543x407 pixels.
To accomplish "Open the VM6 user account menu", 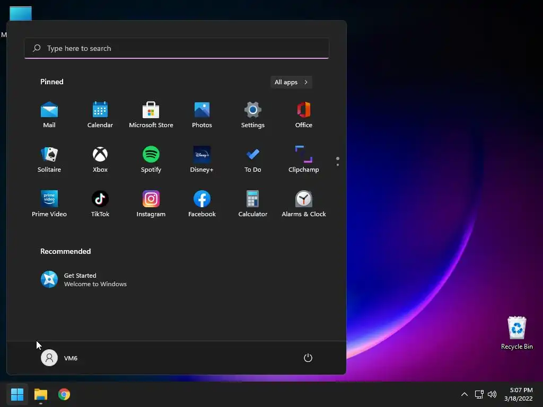I will (x=59, y=358).
